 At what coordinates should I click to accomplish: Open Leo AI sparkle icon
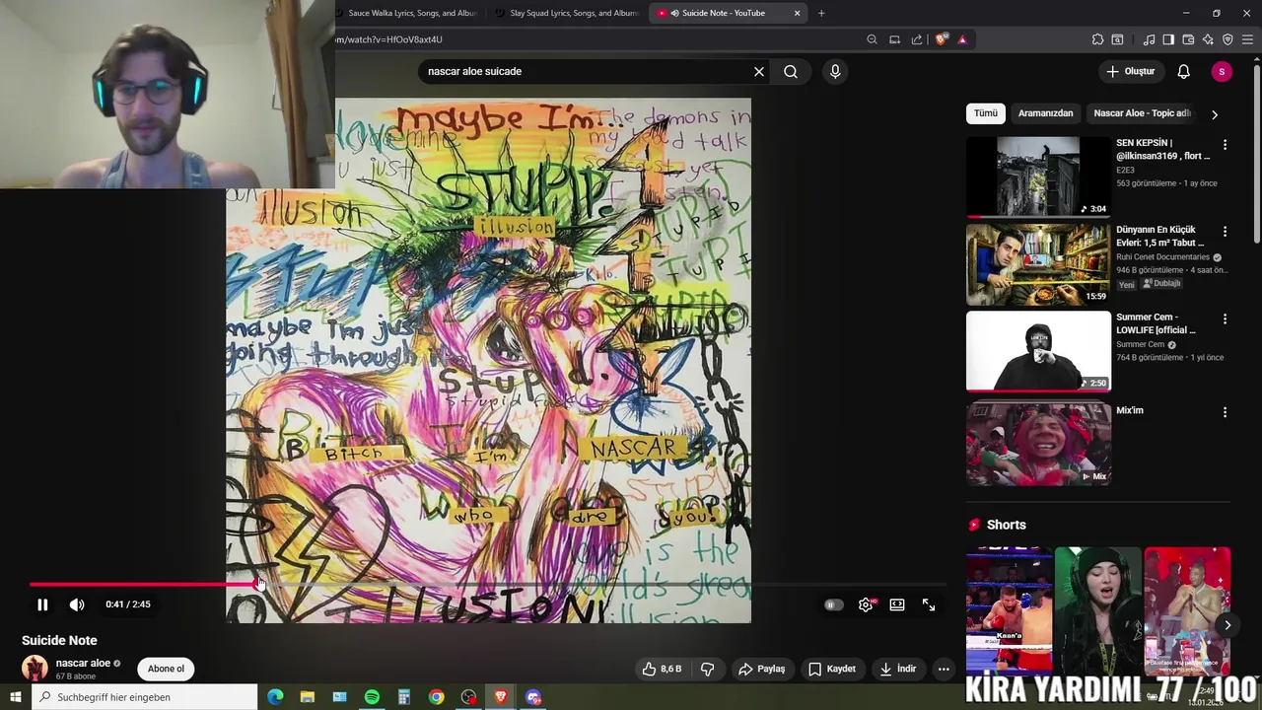[1208, 39]
